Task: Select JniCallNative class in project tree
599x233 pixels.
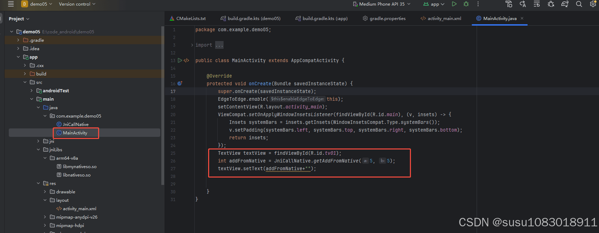Action: 76,124
